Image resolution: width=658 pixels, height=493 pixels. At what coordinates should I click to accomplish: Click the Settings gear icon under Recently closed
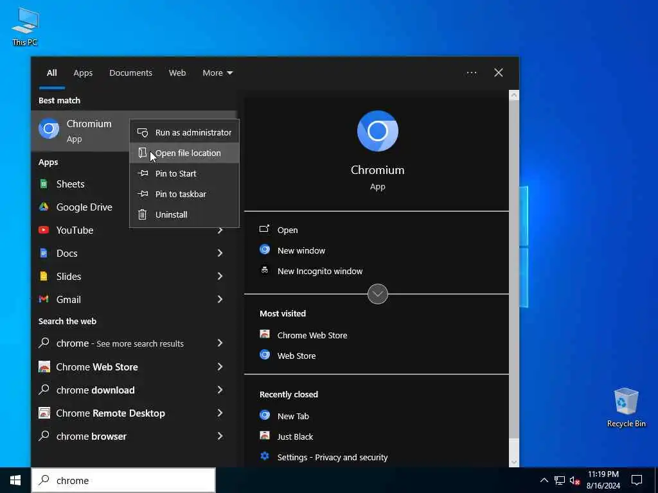265,456
